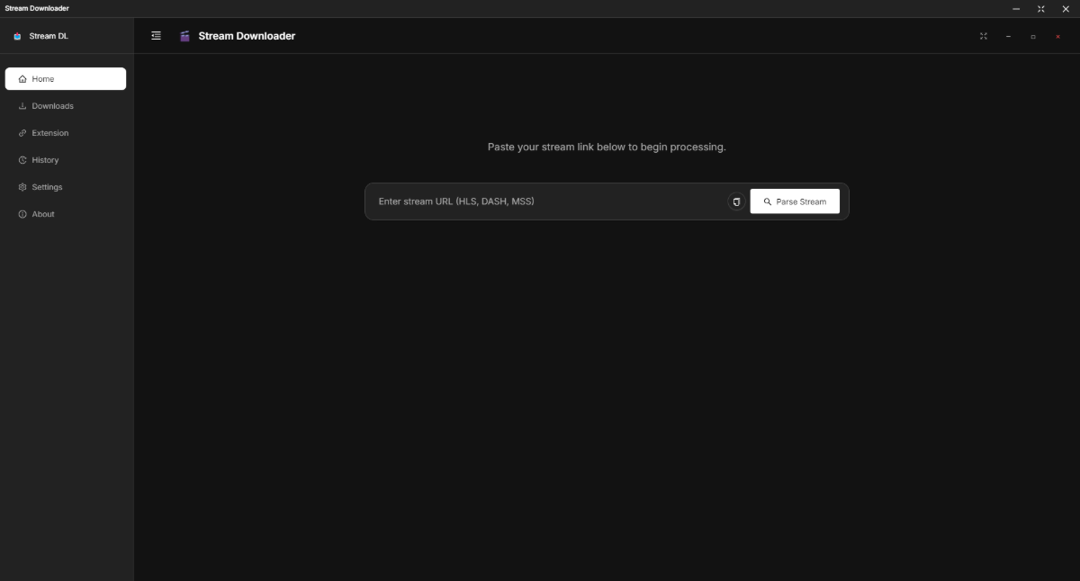Toggle sidebar with the collapse menu icon

[157, 36]
